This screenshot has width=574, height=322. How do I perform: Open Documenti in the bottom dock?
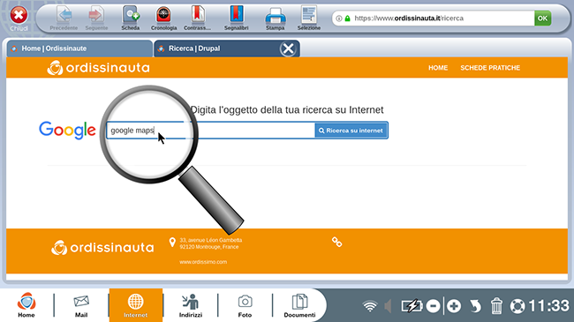[x=299, y=306]
